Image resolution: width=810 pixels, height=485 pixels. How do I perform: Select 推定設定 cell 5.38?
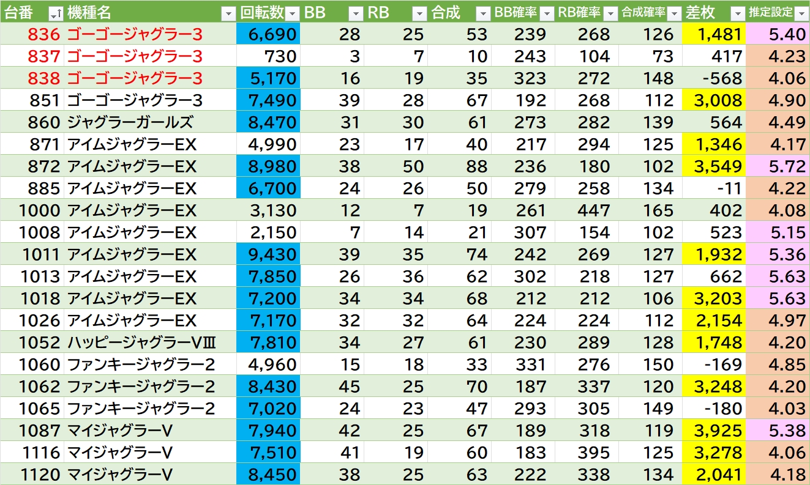point(778,431)
